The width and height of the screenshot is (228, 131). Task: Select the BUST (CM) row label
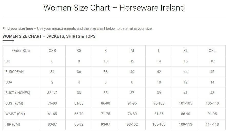pyautogui.click(x=14, y=103)
